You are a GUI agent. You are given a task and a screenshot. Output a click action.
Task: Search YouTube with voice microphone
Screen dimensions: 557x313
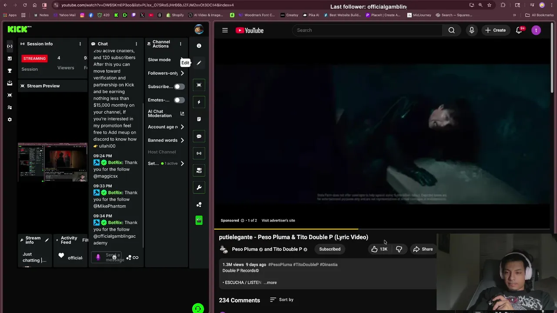(x=472, y=30)
